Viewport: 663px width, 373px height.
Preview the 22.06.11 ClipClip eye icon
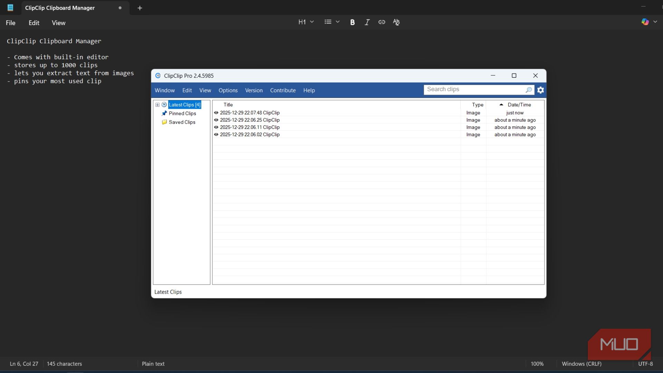pyautogui.click(x=216, y=127)
